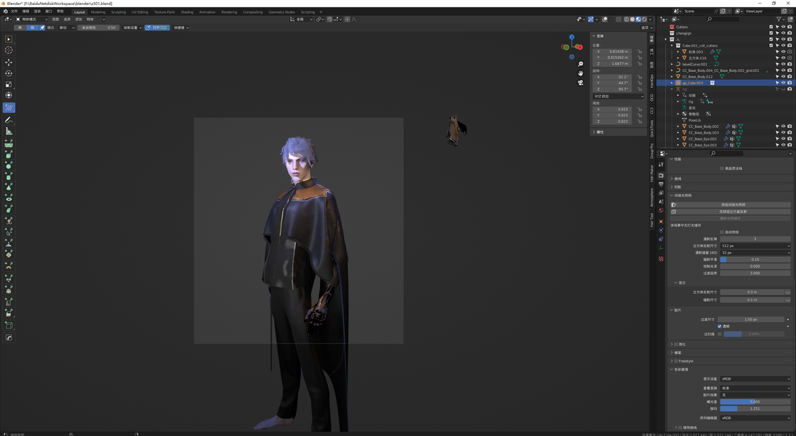Switch to solid viewport shading
This screenshot has width=796, height=436.
tap(632, 20)
